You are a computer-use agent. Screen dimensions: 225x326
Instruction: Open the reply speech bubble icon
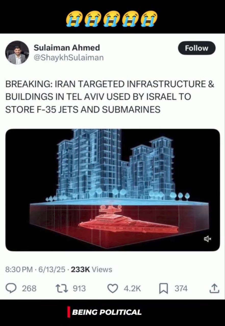12,288
